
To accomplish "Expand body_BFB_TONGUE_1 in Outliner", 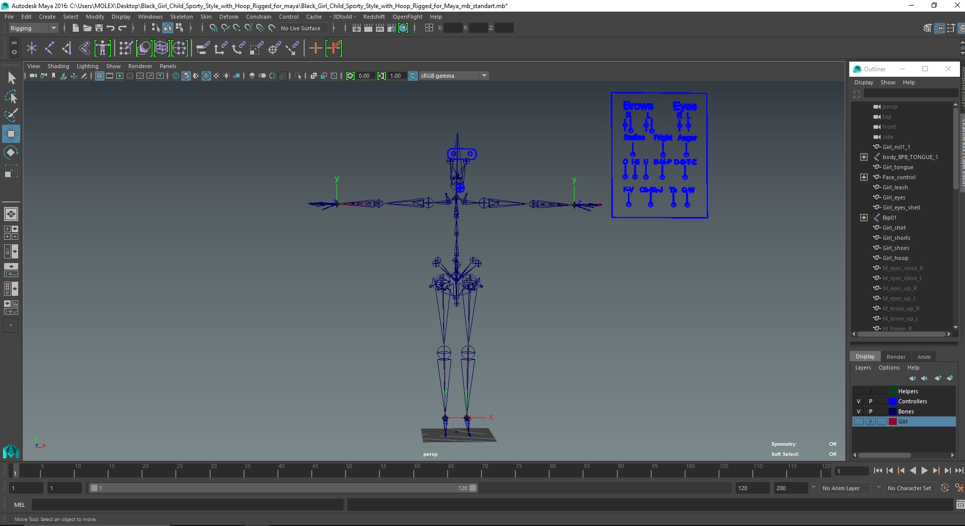I will point(864,157).
